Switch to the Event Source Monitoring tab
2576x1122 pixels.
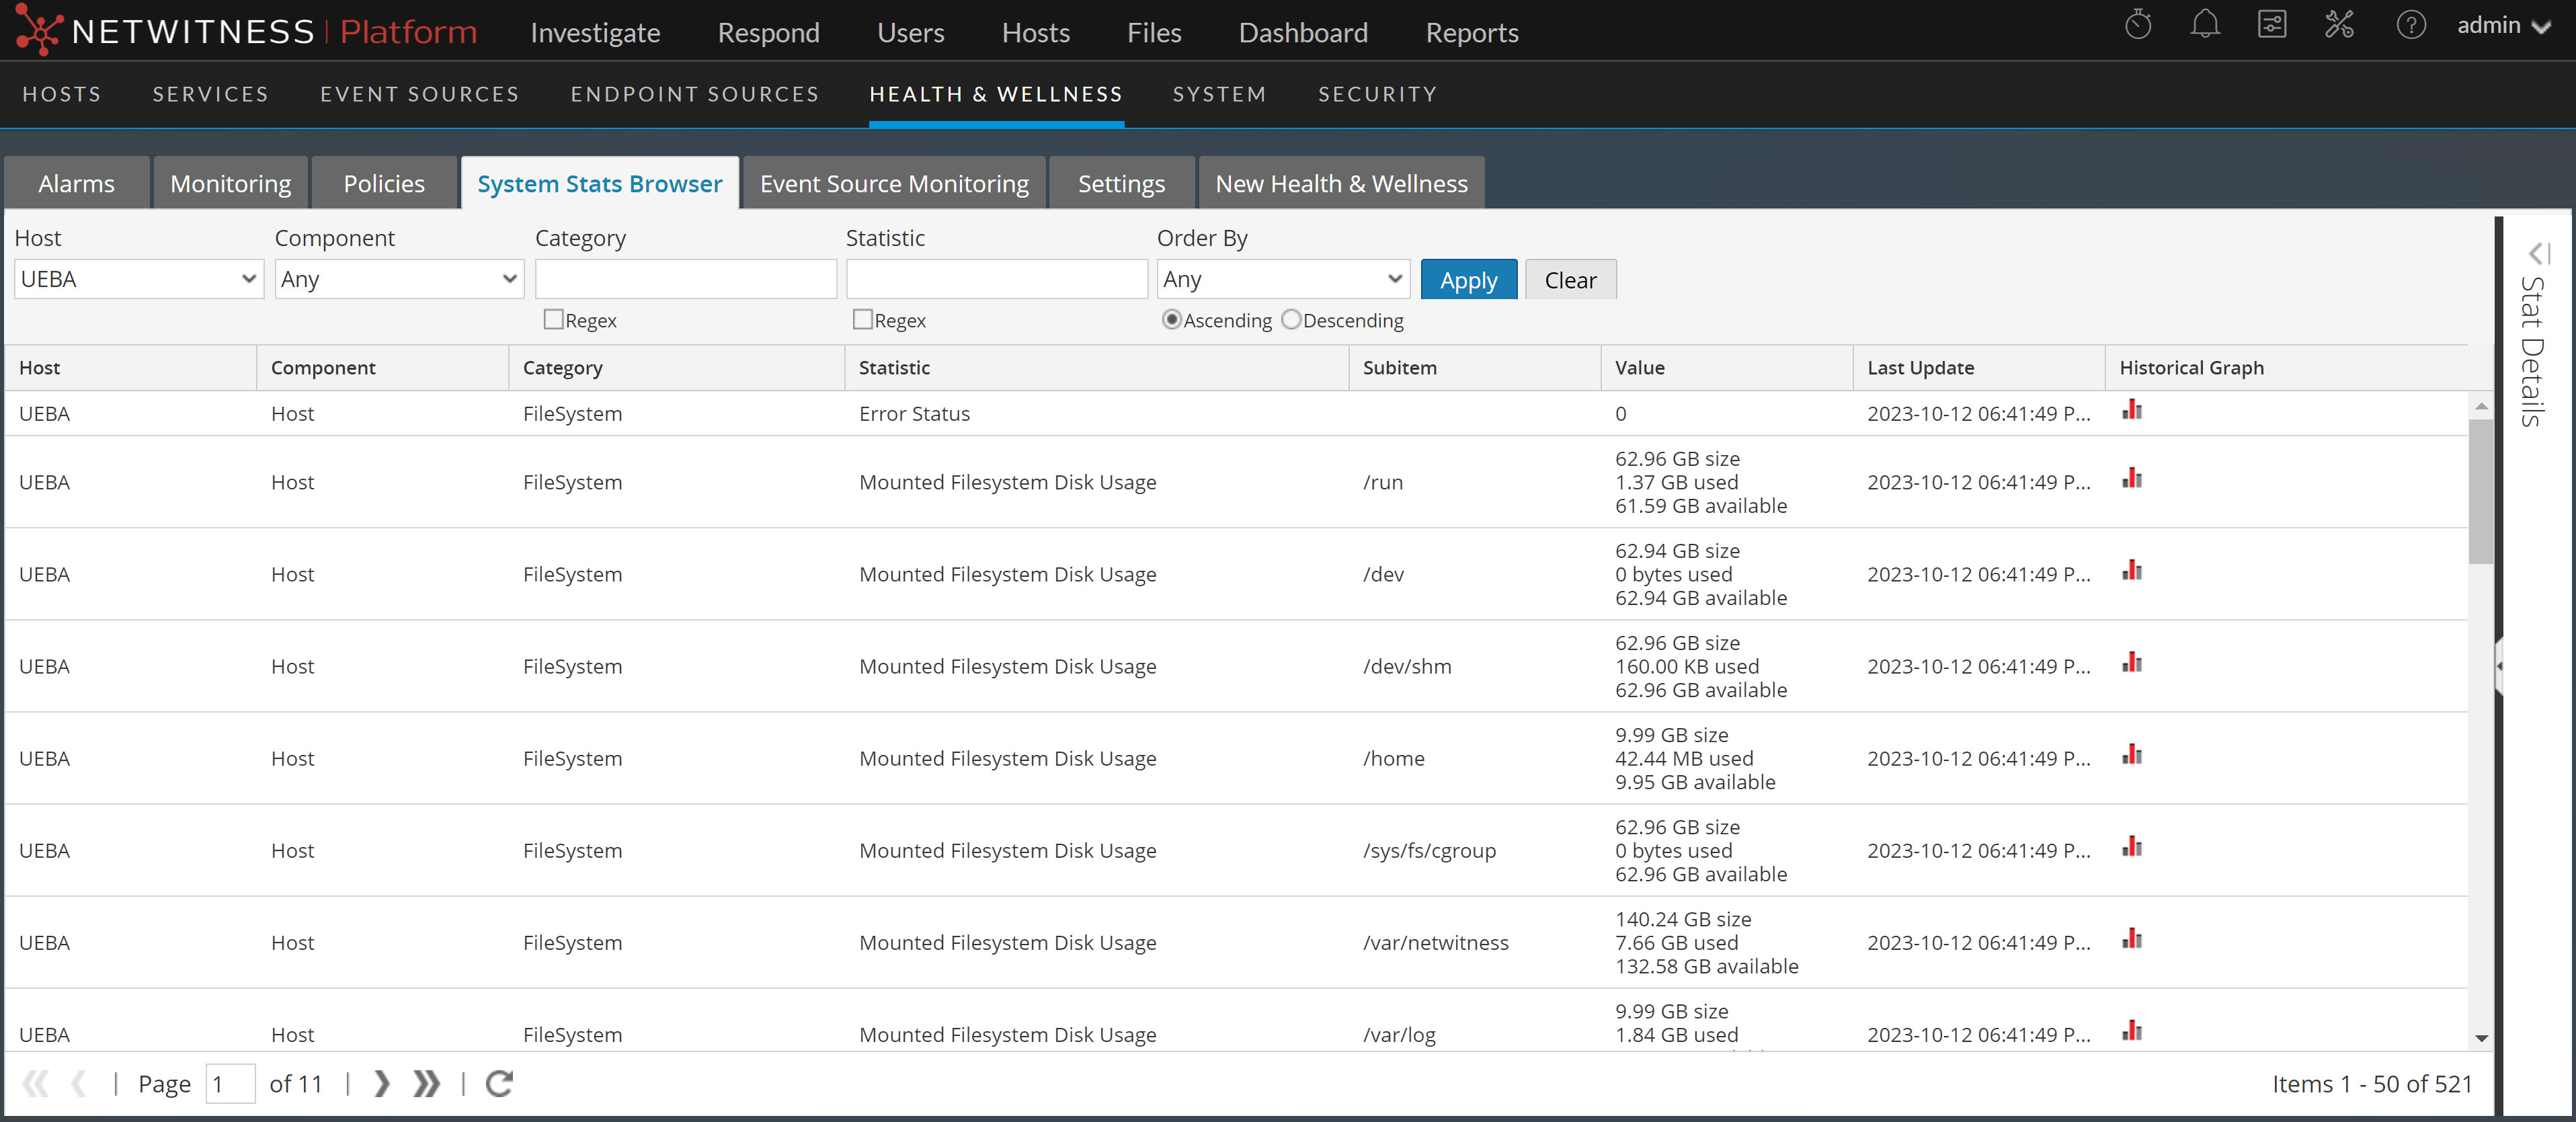click(x=893, y=183)
